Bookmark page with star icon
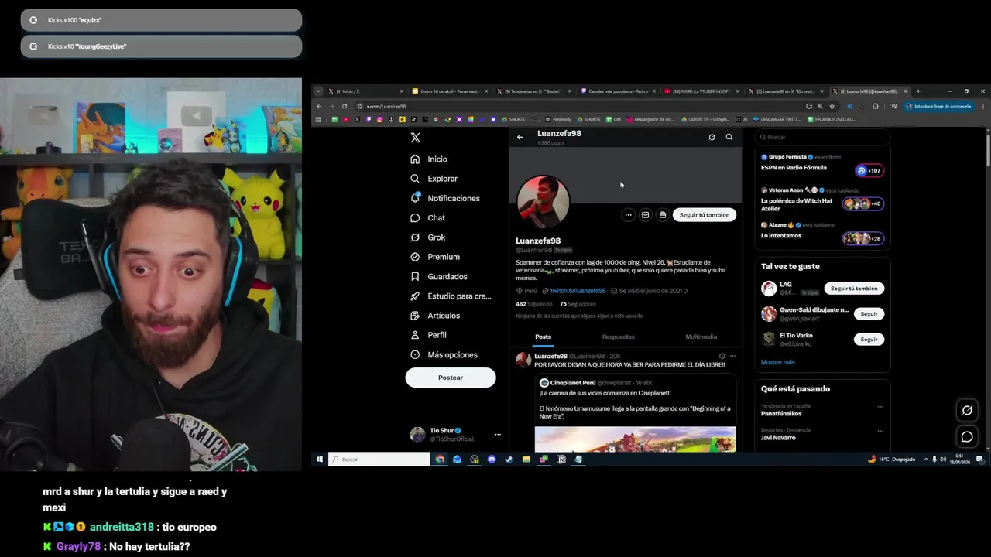 [832, 106]
